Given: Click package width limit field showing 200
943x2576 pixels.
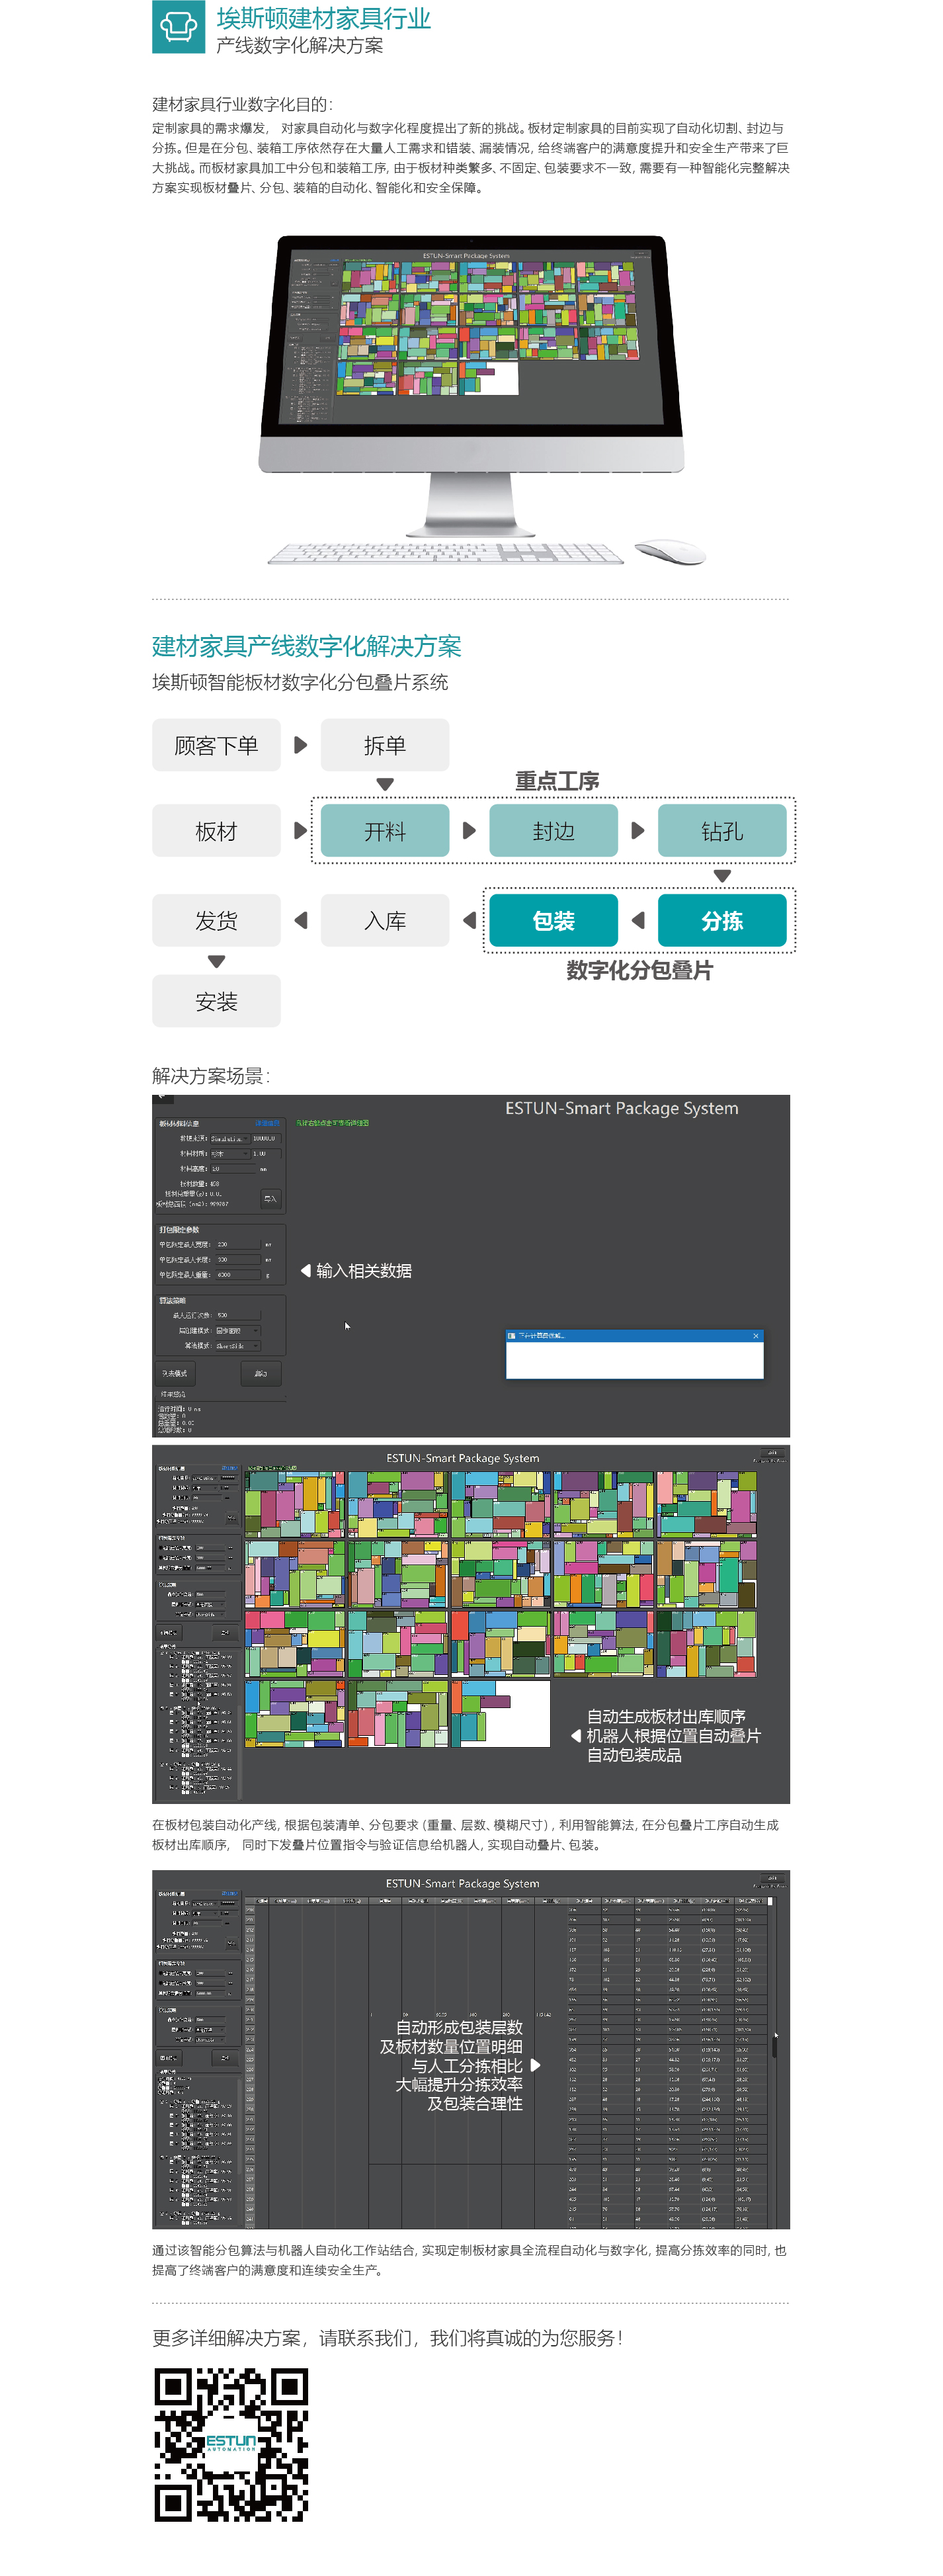Looking at the screenshot, I should 238,1245.
